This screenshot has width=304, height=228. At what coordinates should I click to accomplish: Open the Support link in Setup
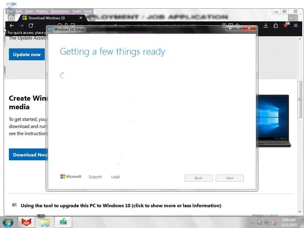point(95,177)
